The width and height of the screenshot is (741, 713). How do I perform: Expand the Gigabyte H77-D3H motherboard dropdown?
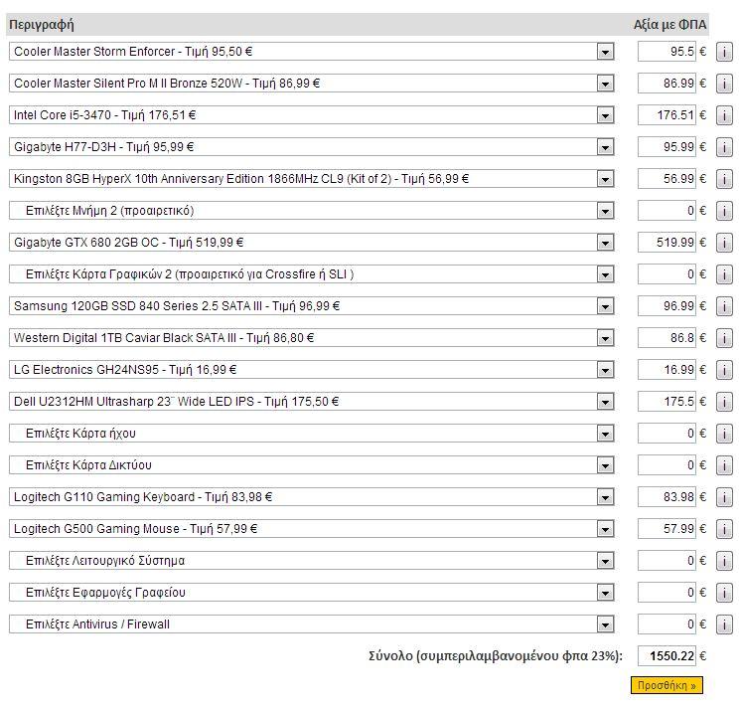point(312,147)
